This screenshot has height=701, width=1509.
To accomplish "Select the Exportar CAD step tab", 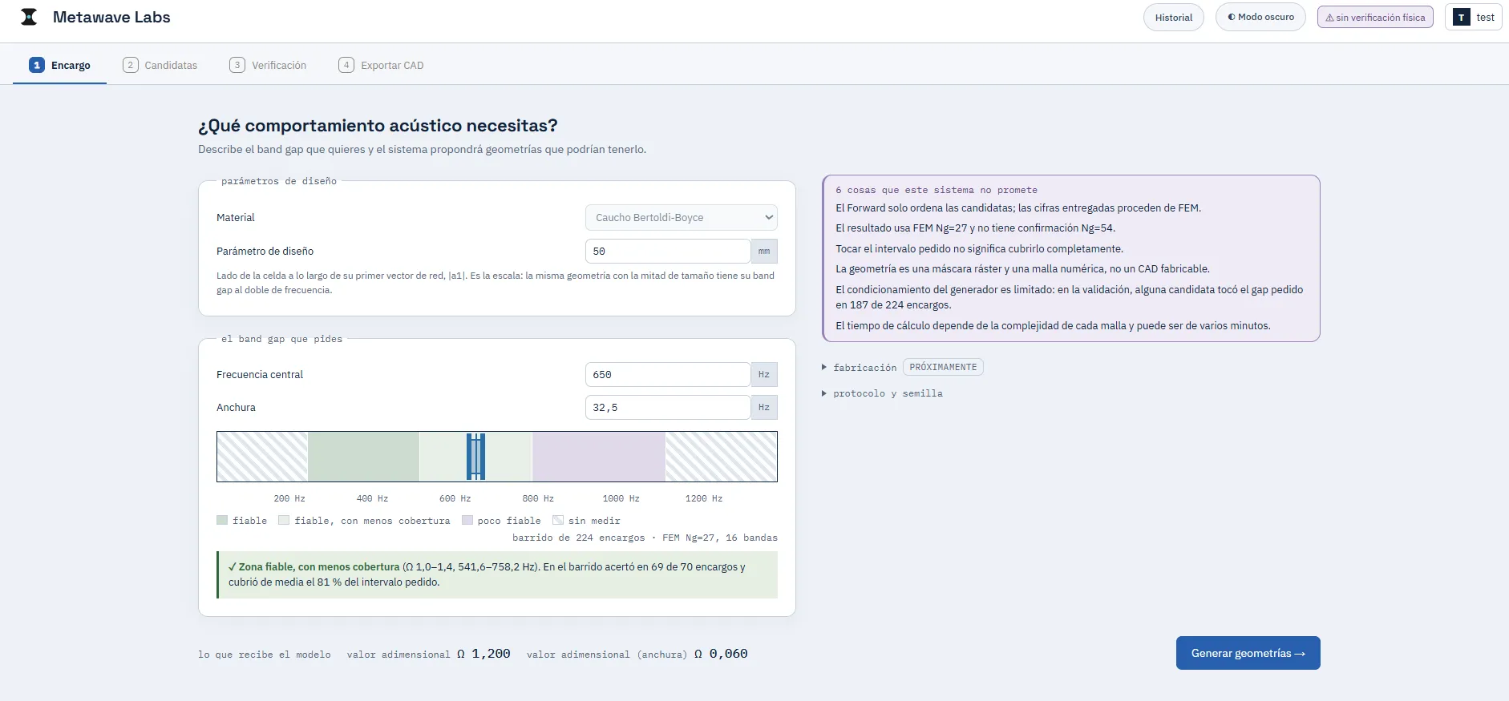I will pyautogui.click(x=381, y=65).
